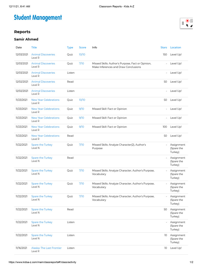This screenshot has height=269, width=202.
Task: Sort the report by Title column
Action: tap(34, 48)
